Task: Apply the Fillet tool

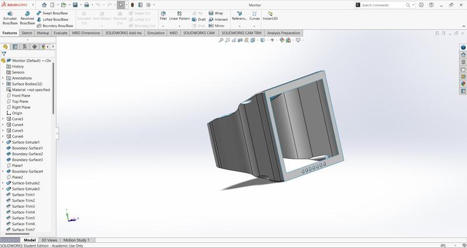Action: [163, 16]
